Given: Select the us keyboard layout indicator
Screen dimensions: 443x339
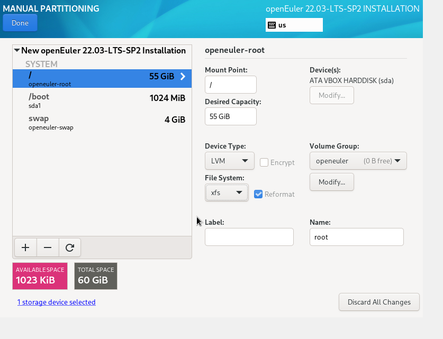Looking at the screenshot, I should point(294,25).
